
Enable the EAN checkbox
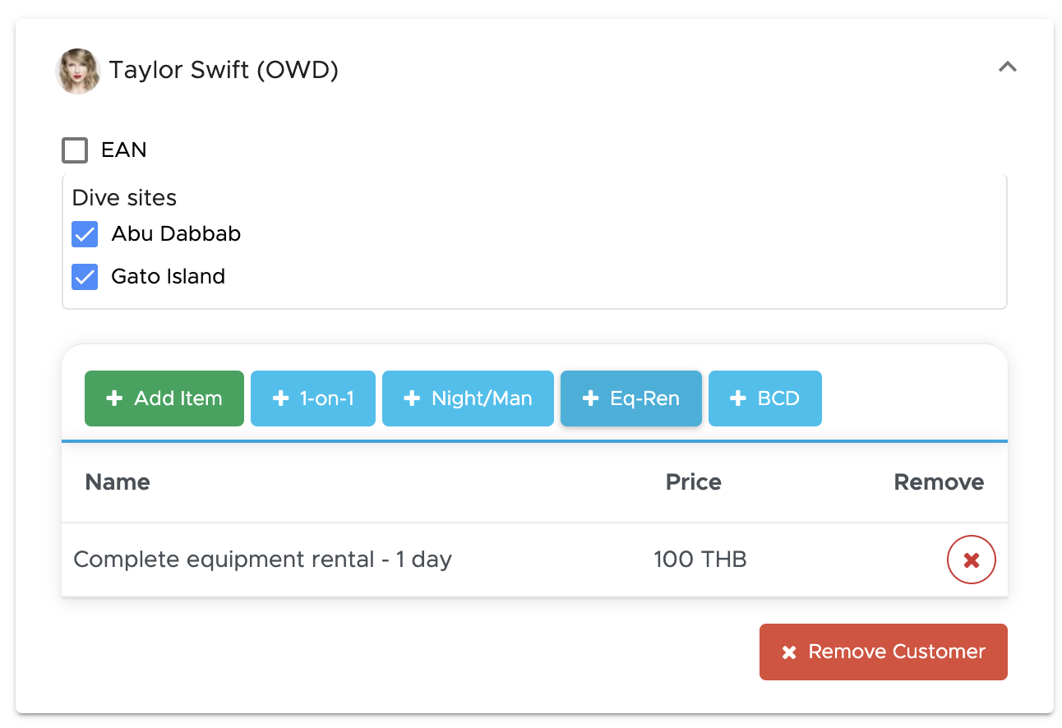(x=75, y=150)
